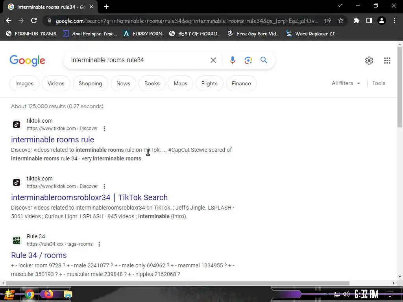Open the Google apps grid
Viewport: 403px width, 302px height.
point(387,61)
